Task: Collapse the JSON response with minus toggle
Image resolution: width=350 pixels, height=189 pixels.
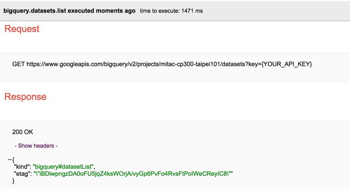Action: pyautogui.click(x=9, y=159)
